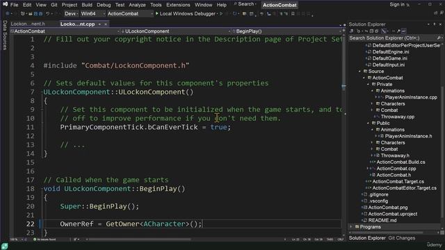Click the Visual Studio logo icon

pos(5,4)
